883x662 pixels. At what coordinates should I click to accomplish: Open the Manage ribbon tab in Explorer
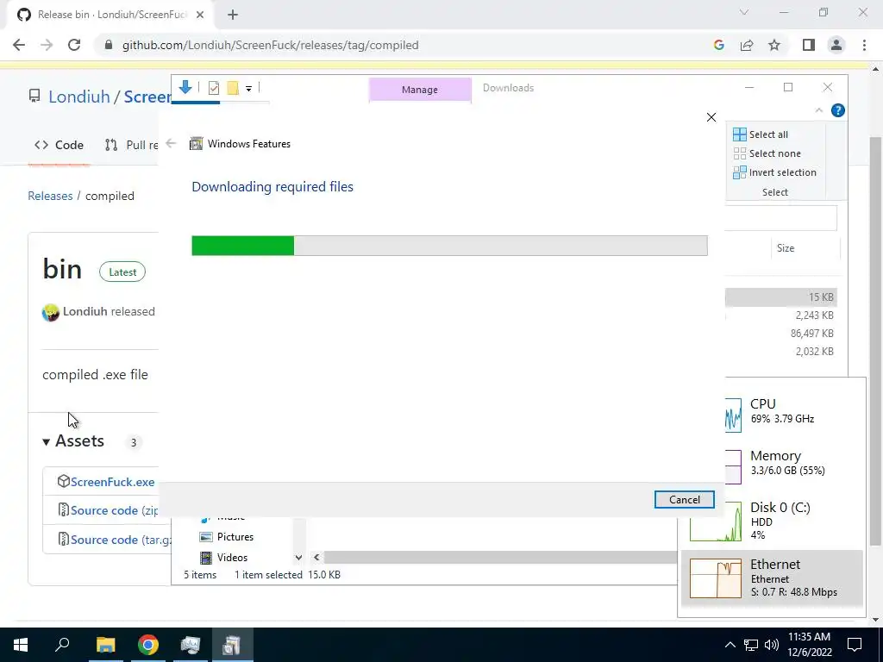tap(420, 90)
